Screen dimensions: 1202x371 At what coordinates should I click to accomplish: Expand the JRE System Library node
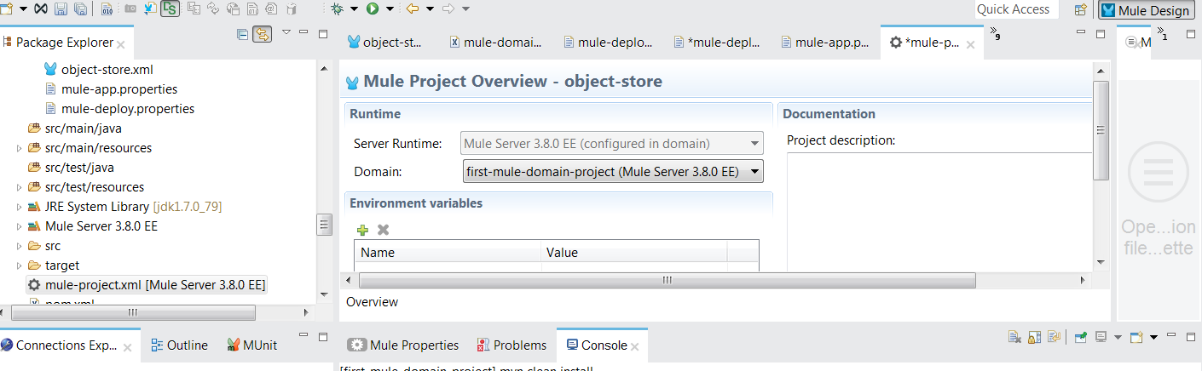tap(20, 207)
